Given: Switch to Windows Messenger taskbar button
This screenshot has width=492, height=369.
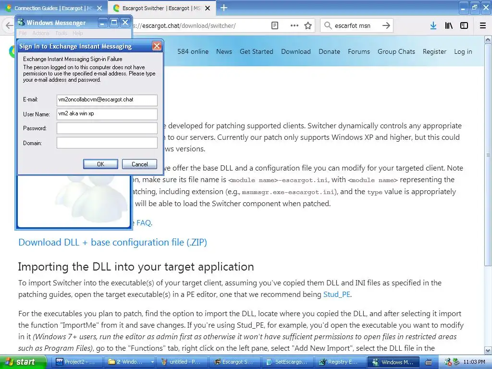Looking at the screenshot, I should (394, 362).
